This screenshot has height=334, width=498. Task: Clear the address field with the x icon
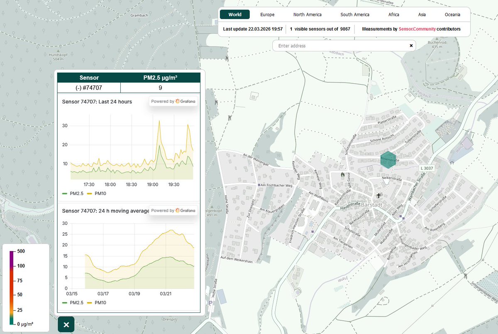tap(411, 46)
